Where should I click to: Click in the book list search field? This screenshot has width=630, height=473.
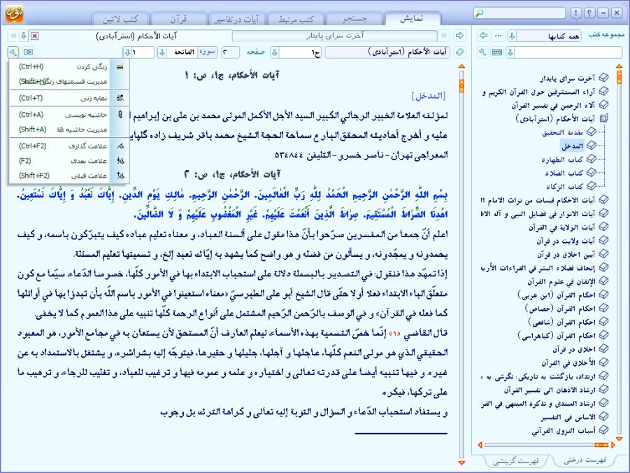pyautogui.click(x=568, y=52)
